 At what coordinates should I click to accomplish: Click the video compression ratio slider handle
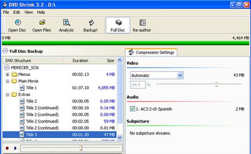coord(216,84)
